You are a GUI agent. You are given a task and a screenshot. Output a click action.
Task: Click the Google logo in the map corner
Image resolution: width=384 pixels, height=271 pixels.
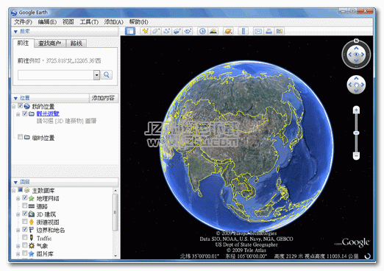click(355, 242)
